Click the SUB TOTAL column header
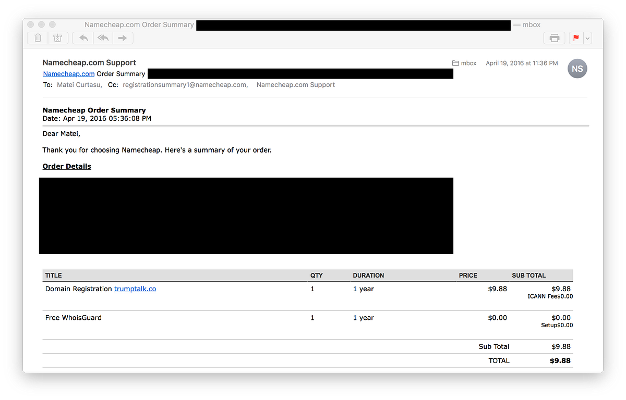Screen dimensions: 626x400 coord(529,276)
